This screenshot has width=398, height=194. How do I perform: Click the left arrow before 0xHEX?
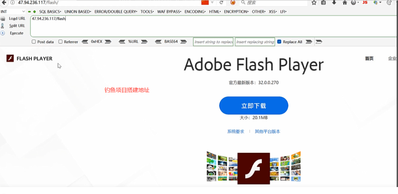(85, 42)
